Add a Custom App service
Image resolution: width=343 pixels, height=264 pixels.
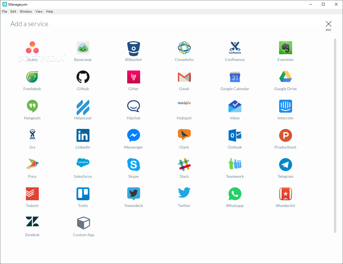point(84,223)
